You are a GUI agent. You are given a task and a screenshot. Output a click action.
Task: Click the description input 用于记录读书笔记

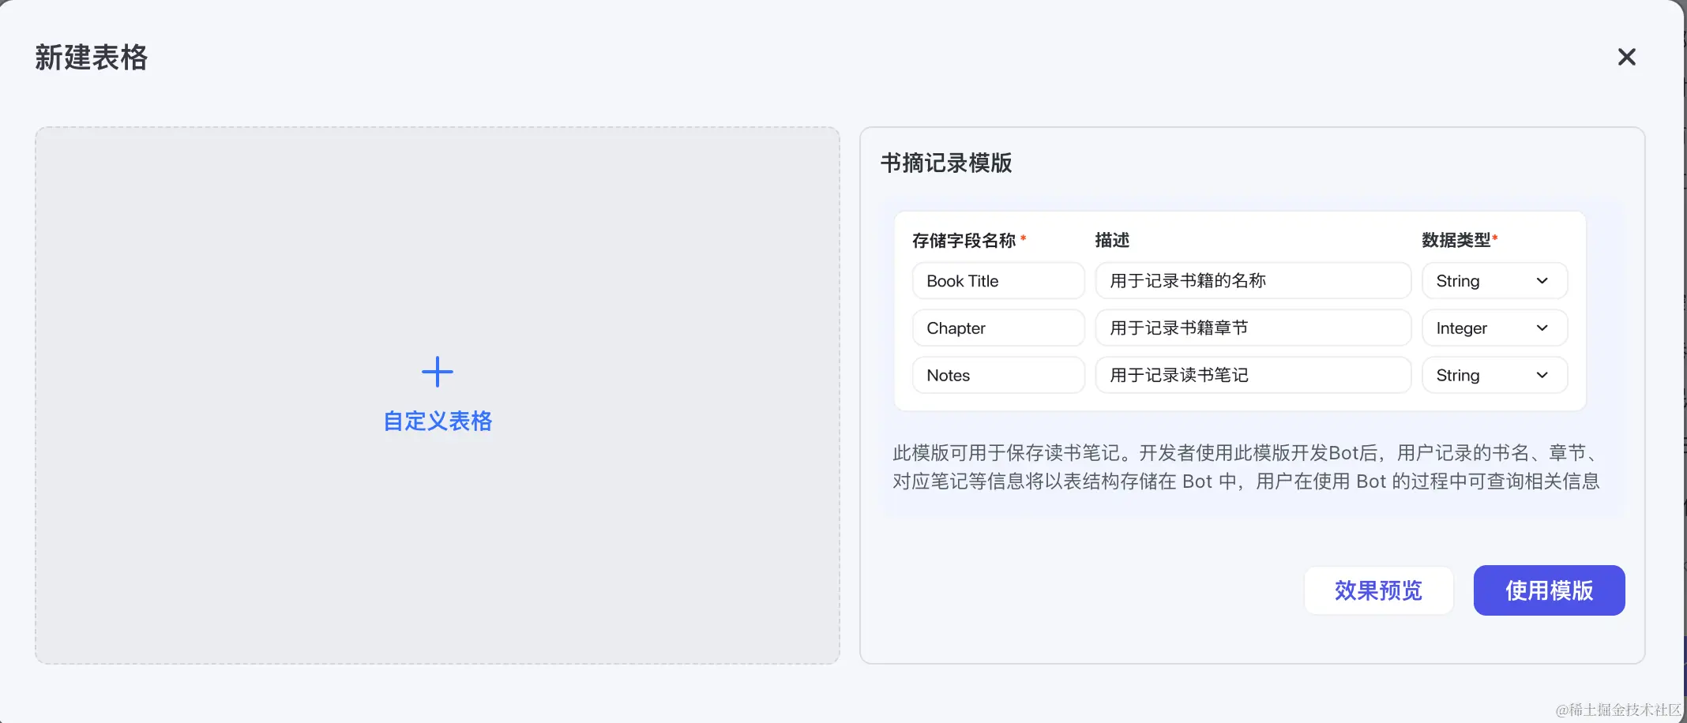coord(1253,375)
